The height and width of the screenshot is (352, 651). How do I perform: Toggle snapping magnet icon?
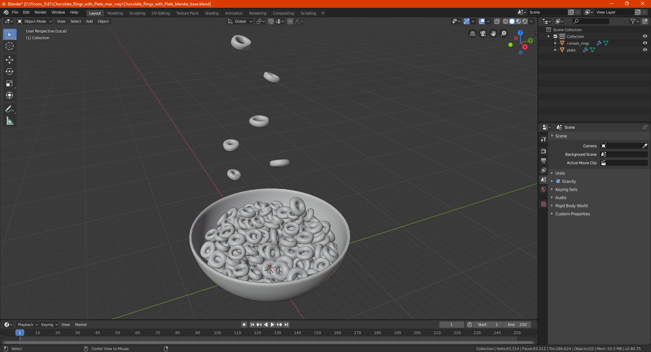point(271,21)
